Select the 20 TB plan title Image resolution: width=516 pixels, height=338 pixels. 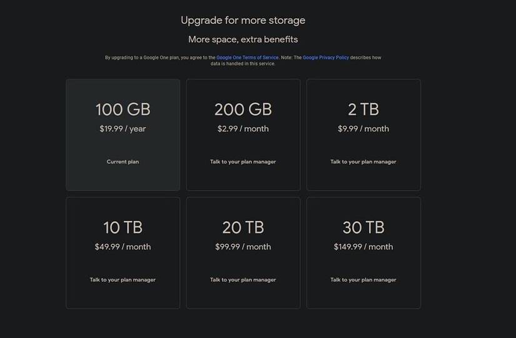(243, 227)
